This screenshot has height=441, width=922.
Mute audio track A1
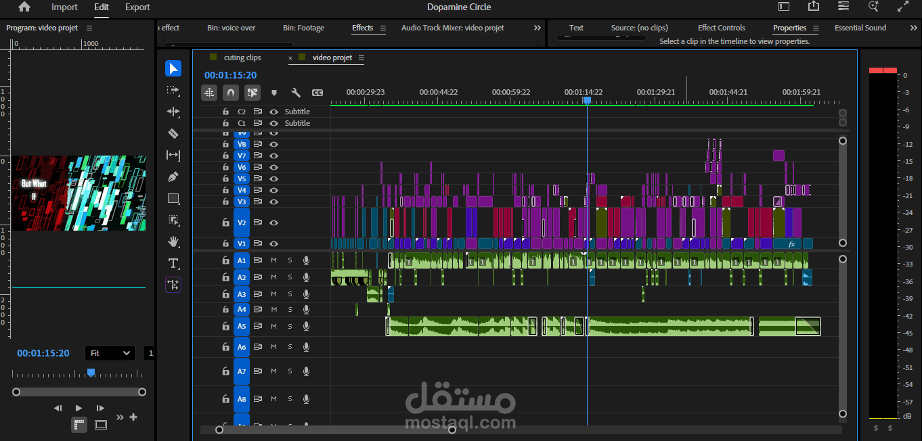point(274,260)
